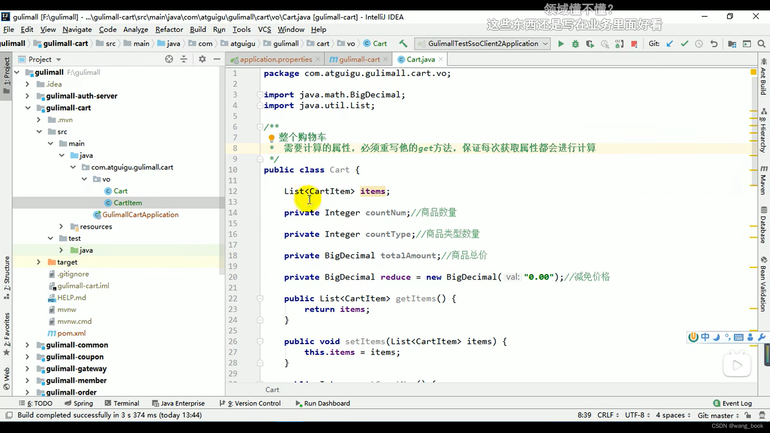Viewport: 770px width, 433px height.
Task: Click the yellow inspection status indicator
Action: pyautogui.click(x=753, y=72)
